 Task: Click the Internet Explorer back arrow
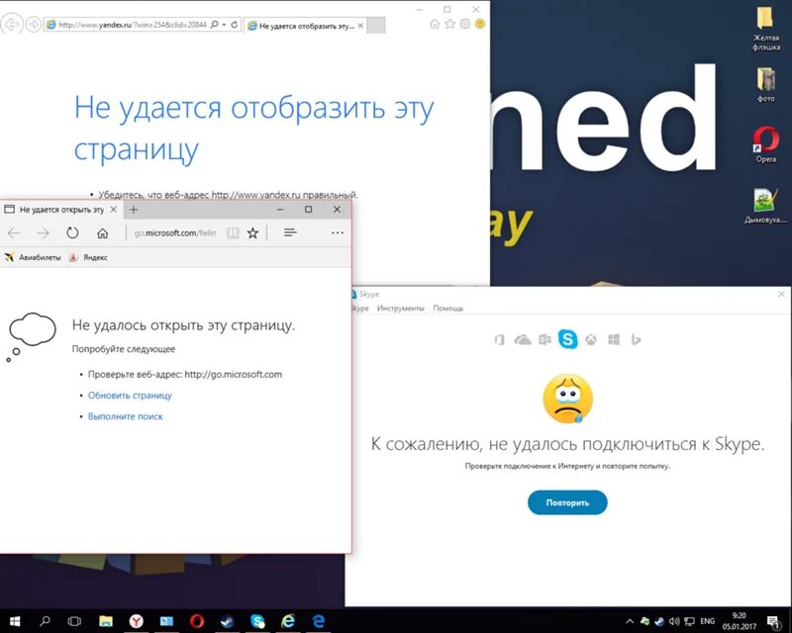click(12, 24)
